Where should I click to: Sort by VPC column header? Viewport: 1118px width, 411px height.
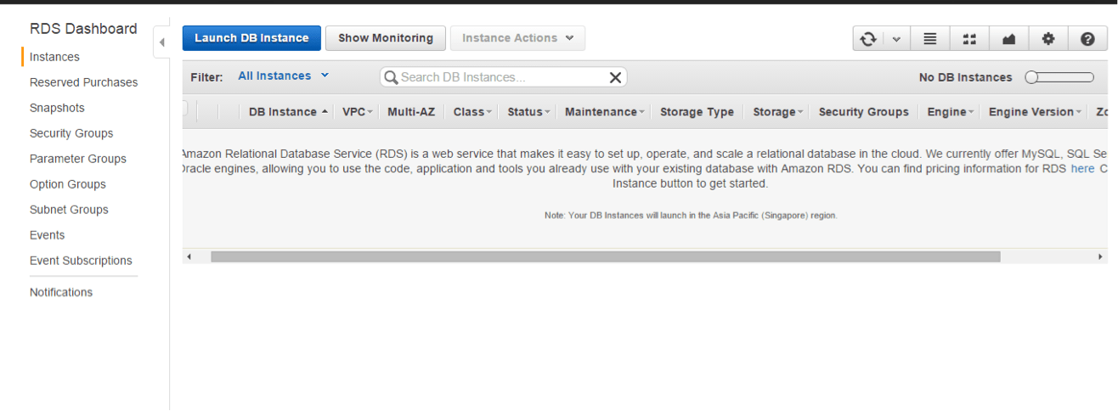[358, 112]
